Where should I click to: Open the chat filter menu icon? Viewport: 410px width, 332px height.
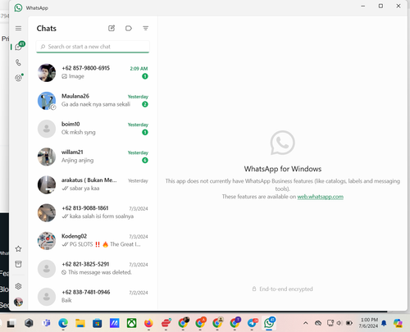(x=146, y=28)
